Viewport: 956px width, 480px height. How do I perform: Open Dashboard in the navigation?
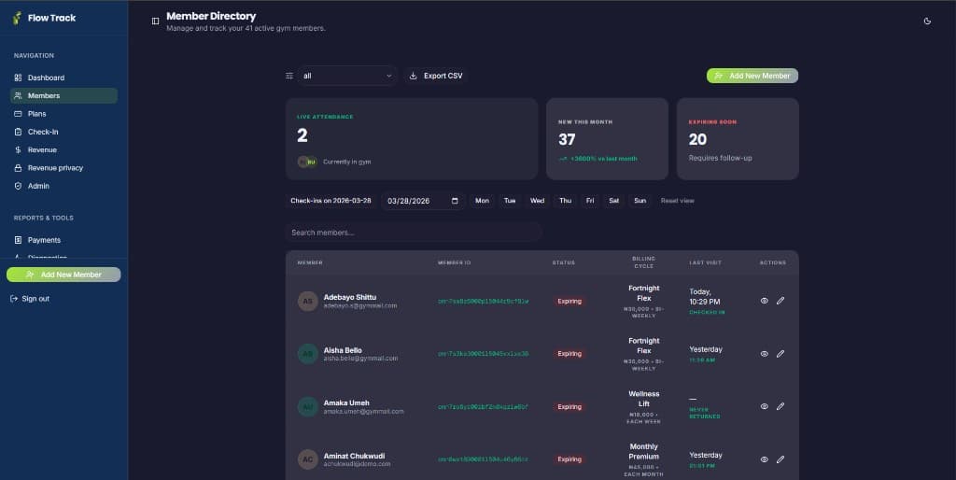point(64,78)
